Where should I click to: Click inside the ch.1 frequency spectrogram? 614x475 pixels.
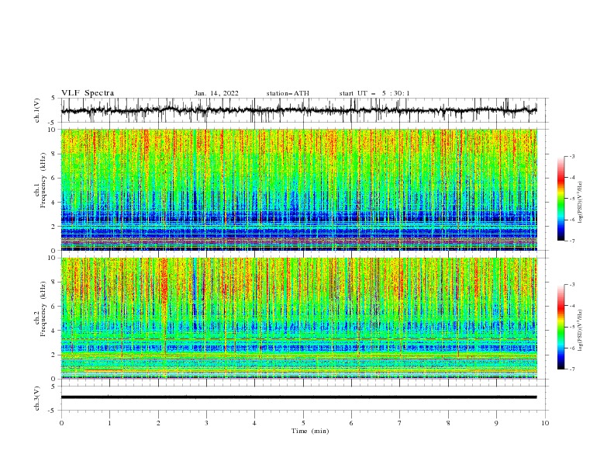[298, 189]
